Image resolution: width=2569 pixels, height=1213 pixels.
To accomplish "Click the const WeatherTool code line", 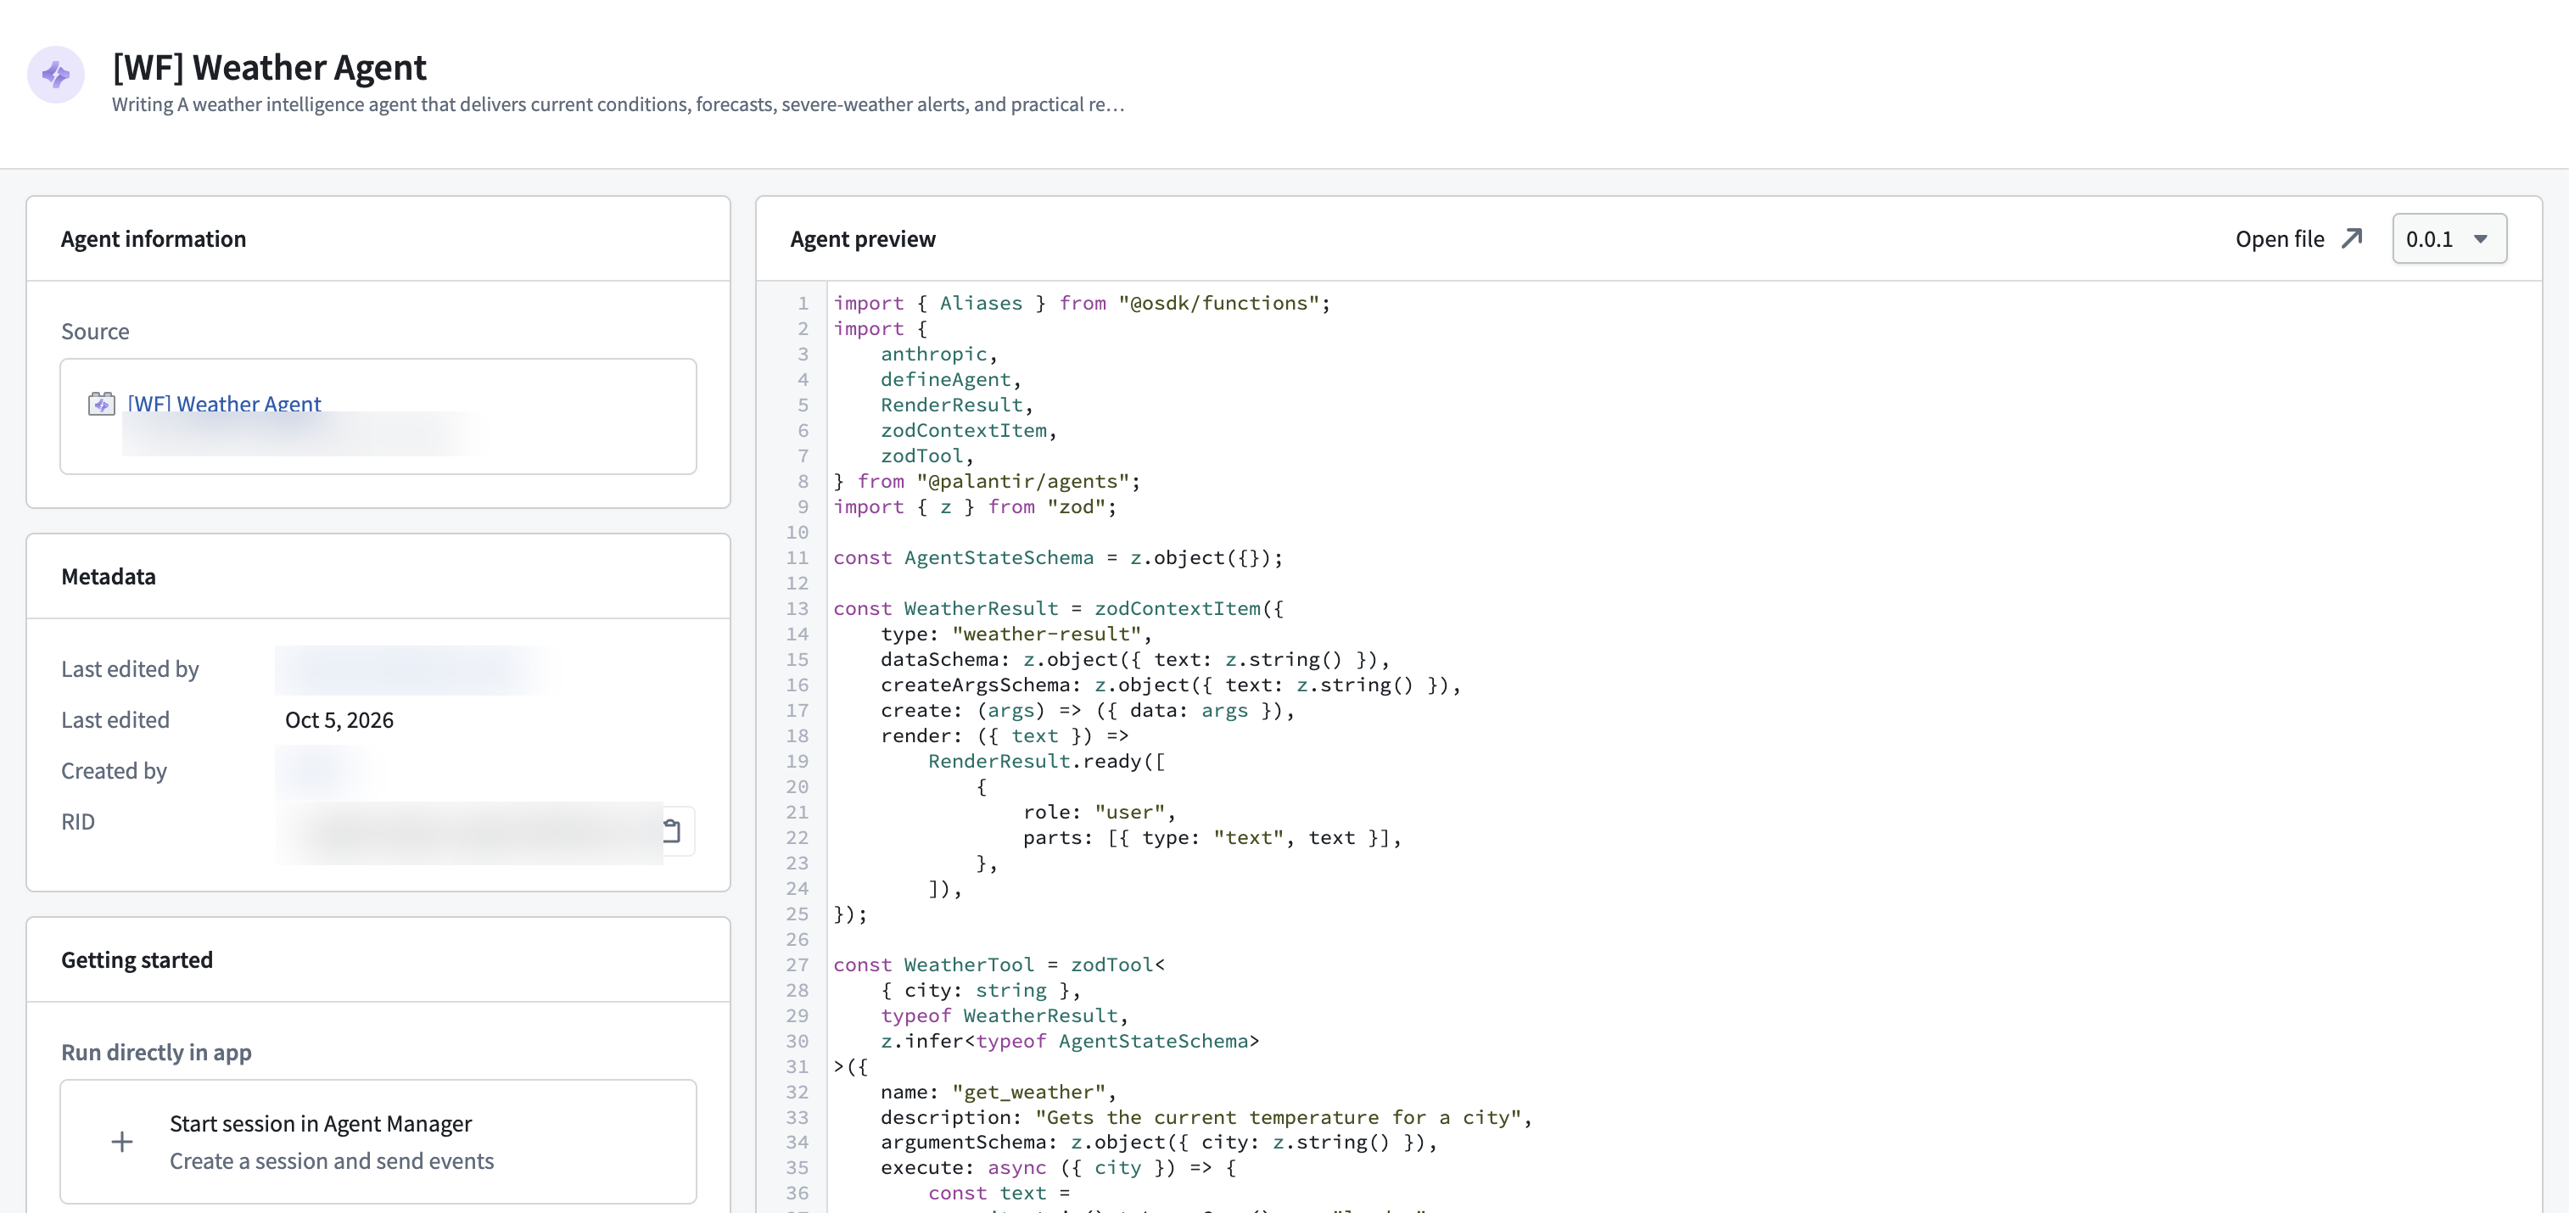I will [x=999, y=964].
